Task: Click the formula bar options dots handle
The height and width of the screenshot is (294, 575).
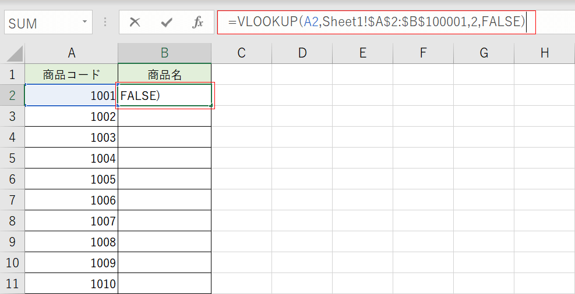Action: [105, 22]
